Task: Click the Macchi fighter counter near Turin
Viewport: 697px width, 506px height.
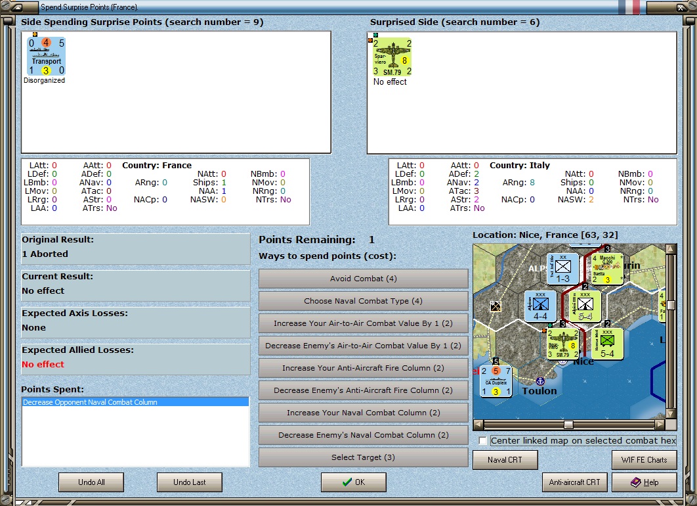Action: 607,269
